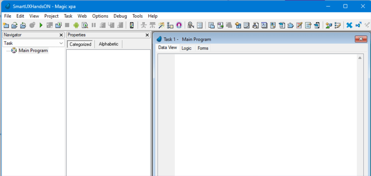Screen dimensions: 371x176
Task: Click the green Android robot icon
Action: point(76,25)
